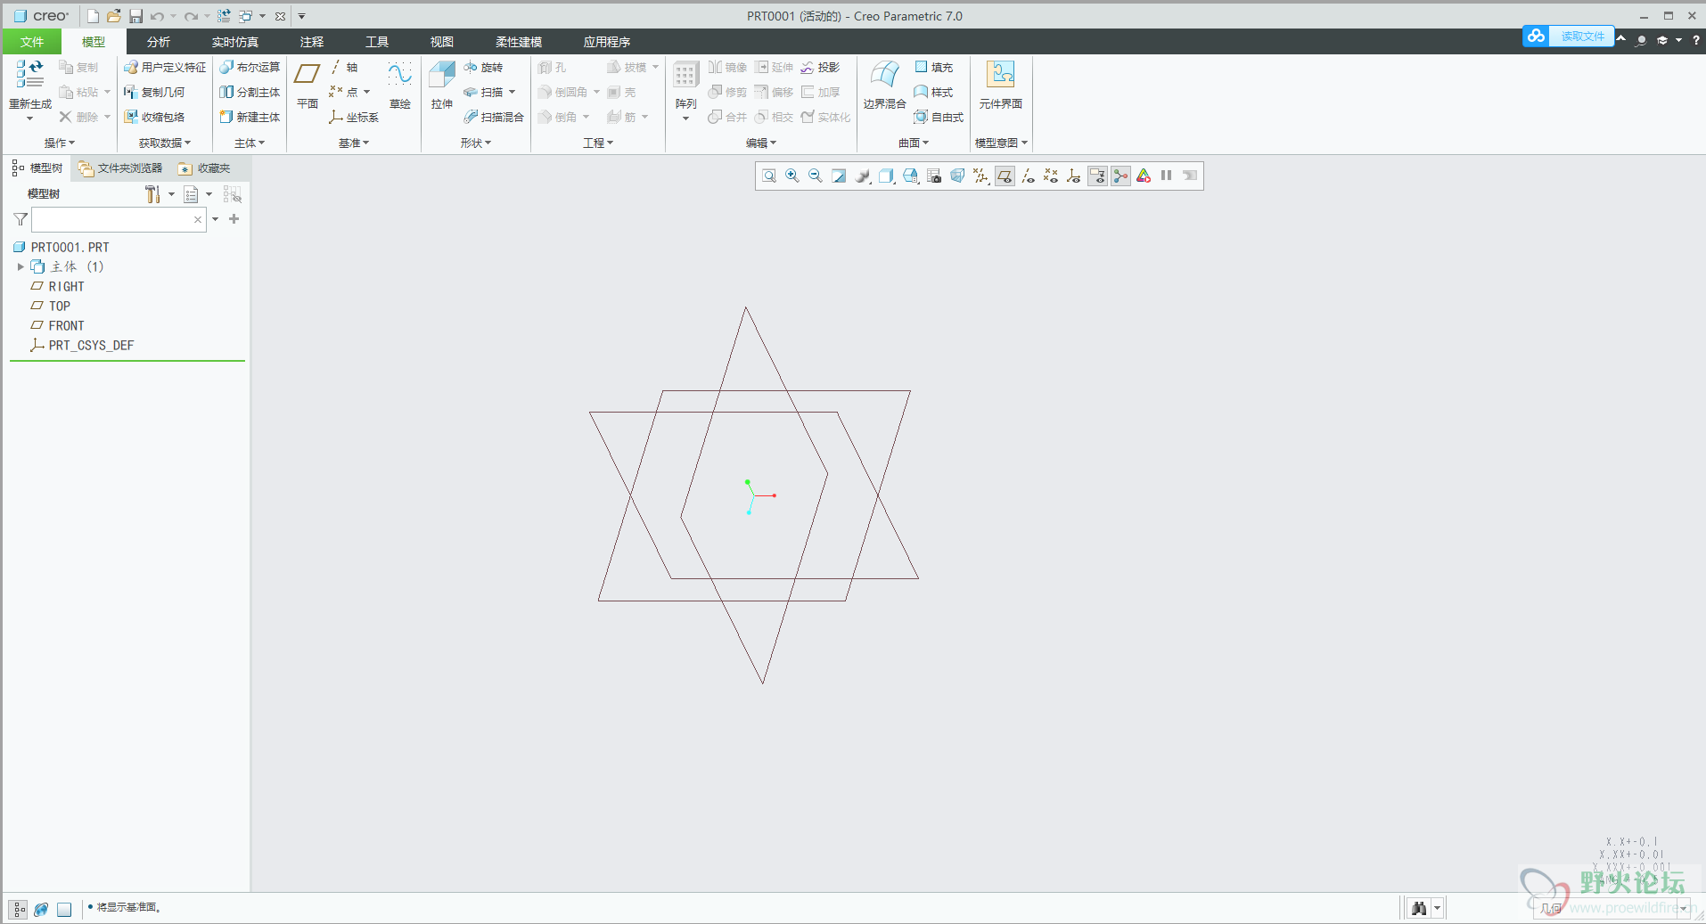This screenshot has width=1706, height=924.
Task: Create a datum Axis (轴)
Action: point(344,67)
